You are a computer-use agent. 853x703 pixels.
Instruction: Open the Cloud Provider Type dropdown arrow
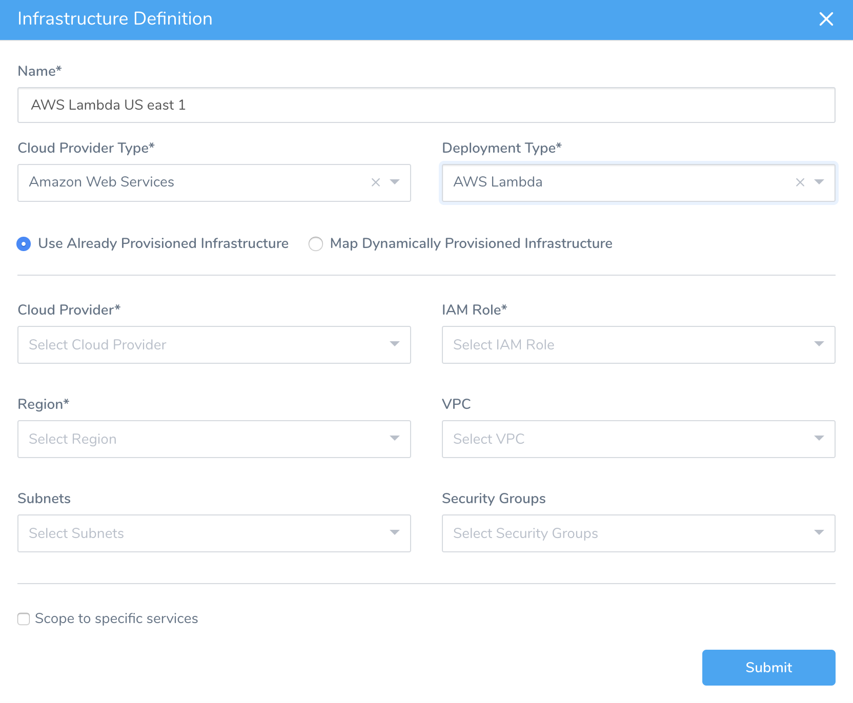click(395, 182)
